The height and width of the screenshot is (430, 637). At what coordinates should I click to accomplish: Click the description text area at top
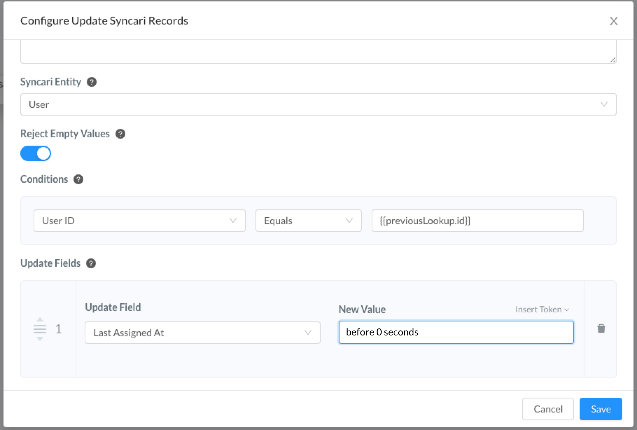click(x=318, y=51)
